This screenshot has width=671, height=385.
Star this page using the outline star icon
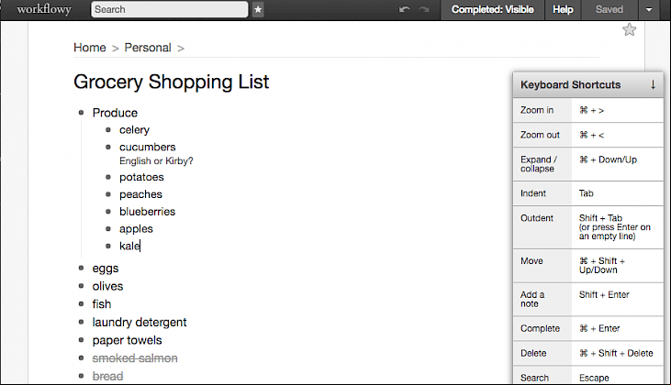click(629, 29)
